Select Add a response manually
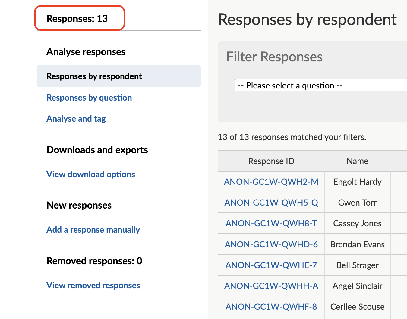This screenshot has height=319, width=407. coord(93,230)
